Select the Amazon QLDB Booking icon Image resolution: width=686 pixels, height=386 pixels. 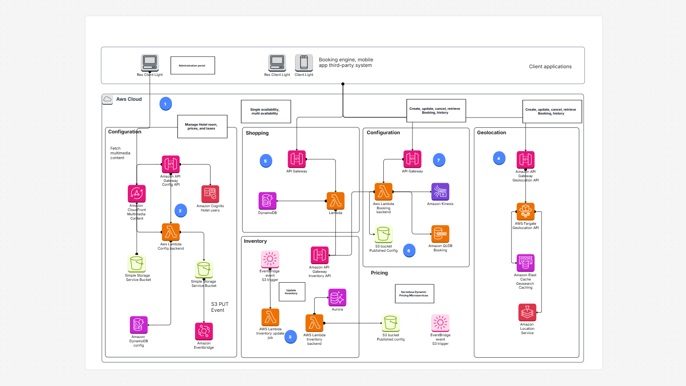click(440, 234)
